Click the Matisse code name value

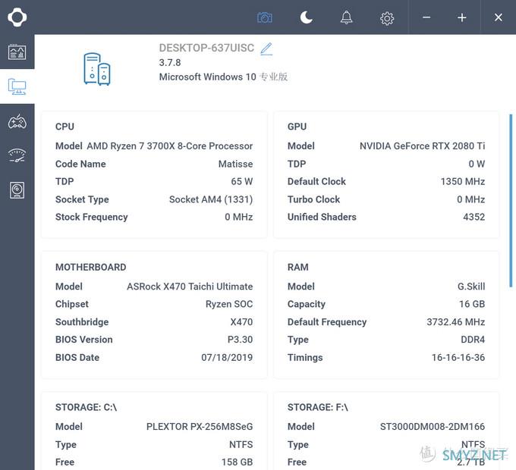(235, 164)
